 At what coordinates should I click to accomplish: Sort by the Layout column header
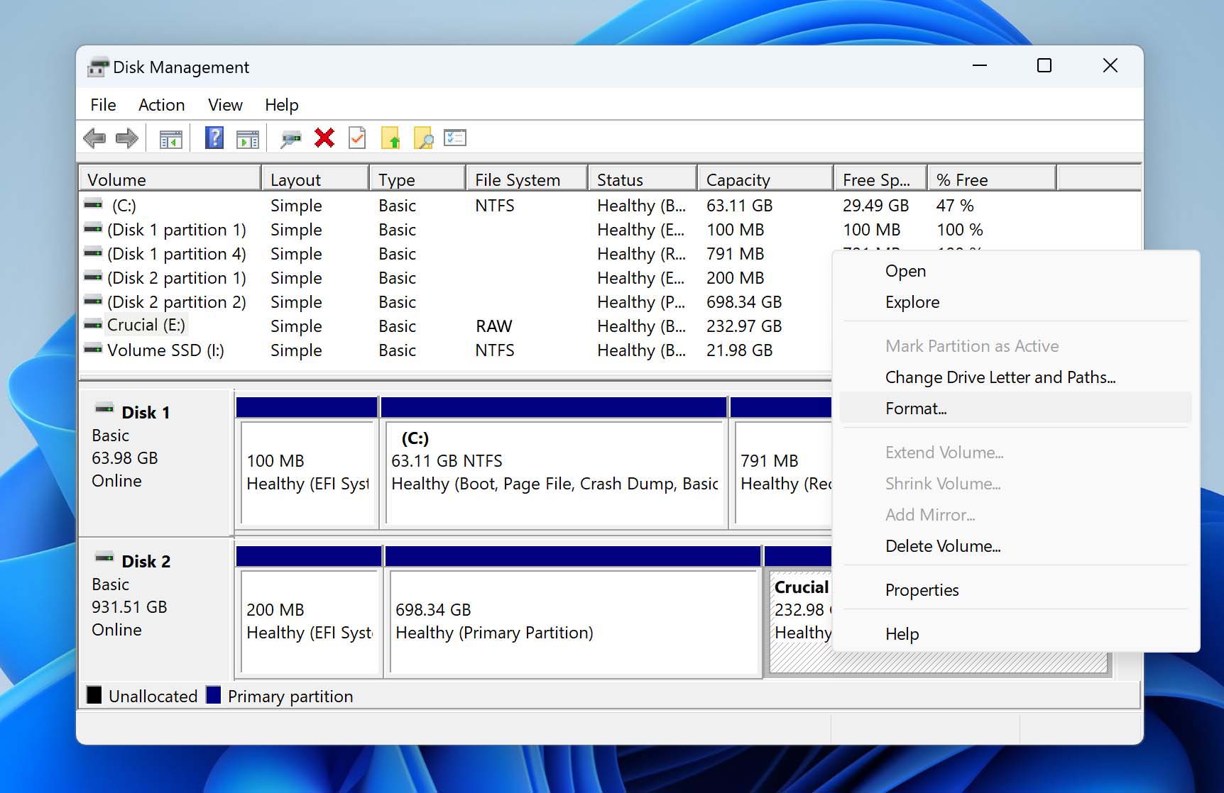(x=315, y=179)
